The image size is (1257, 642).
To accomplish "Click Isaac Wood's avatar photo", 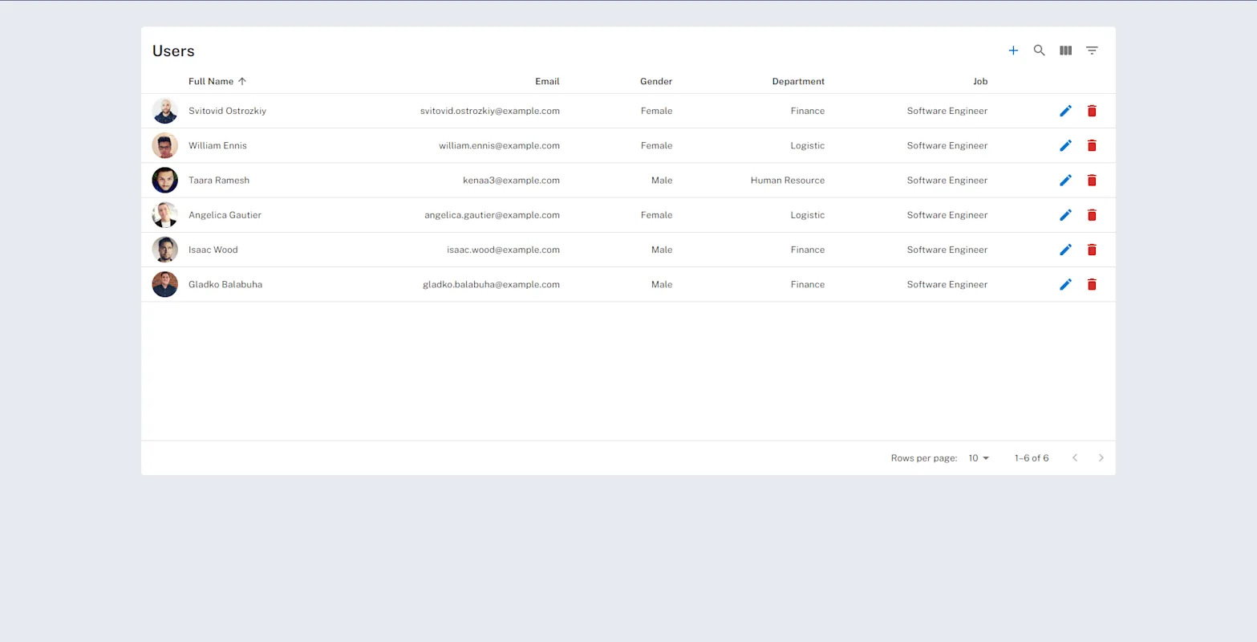I will tap(165, 250).
